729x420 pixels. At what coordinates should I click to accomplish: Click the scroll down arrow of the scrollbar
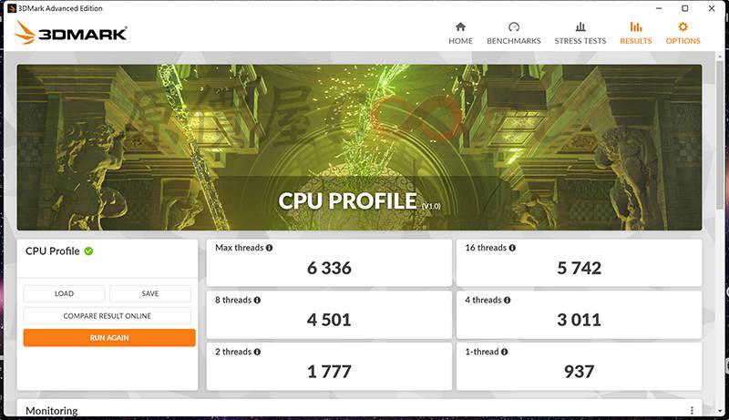point(720,411)
